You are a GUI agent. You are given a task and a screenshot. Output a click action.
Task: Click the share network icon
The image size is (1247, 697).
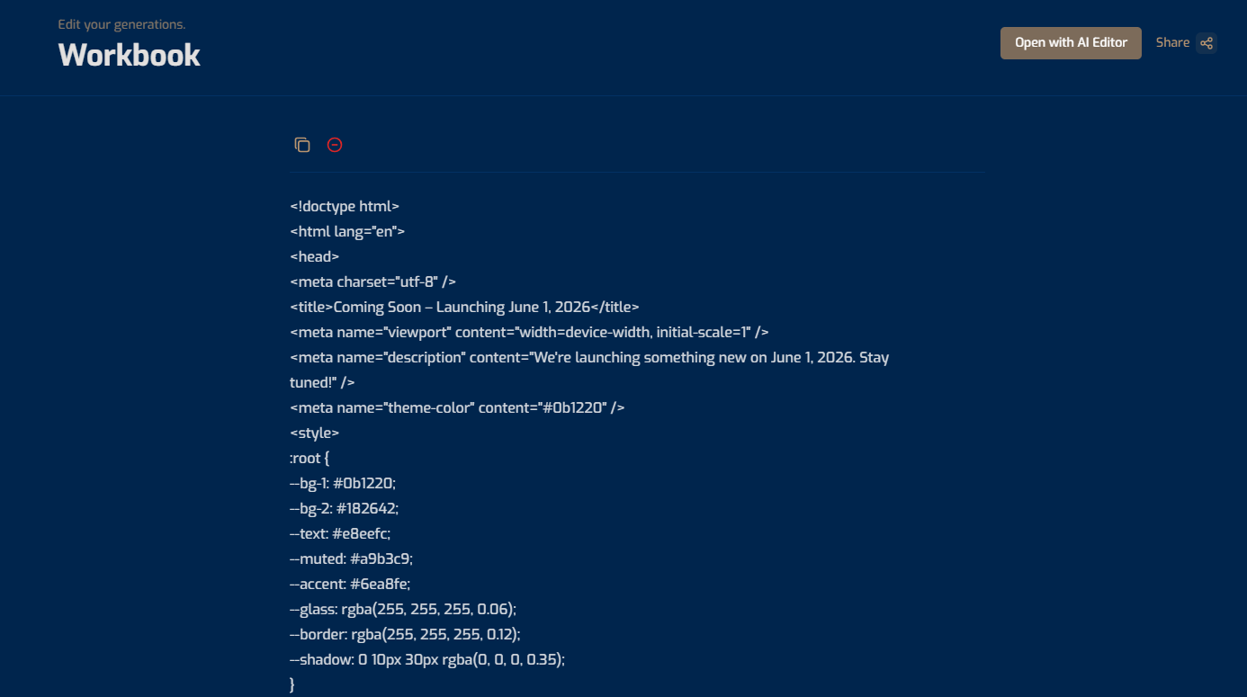click(1207, 43)
